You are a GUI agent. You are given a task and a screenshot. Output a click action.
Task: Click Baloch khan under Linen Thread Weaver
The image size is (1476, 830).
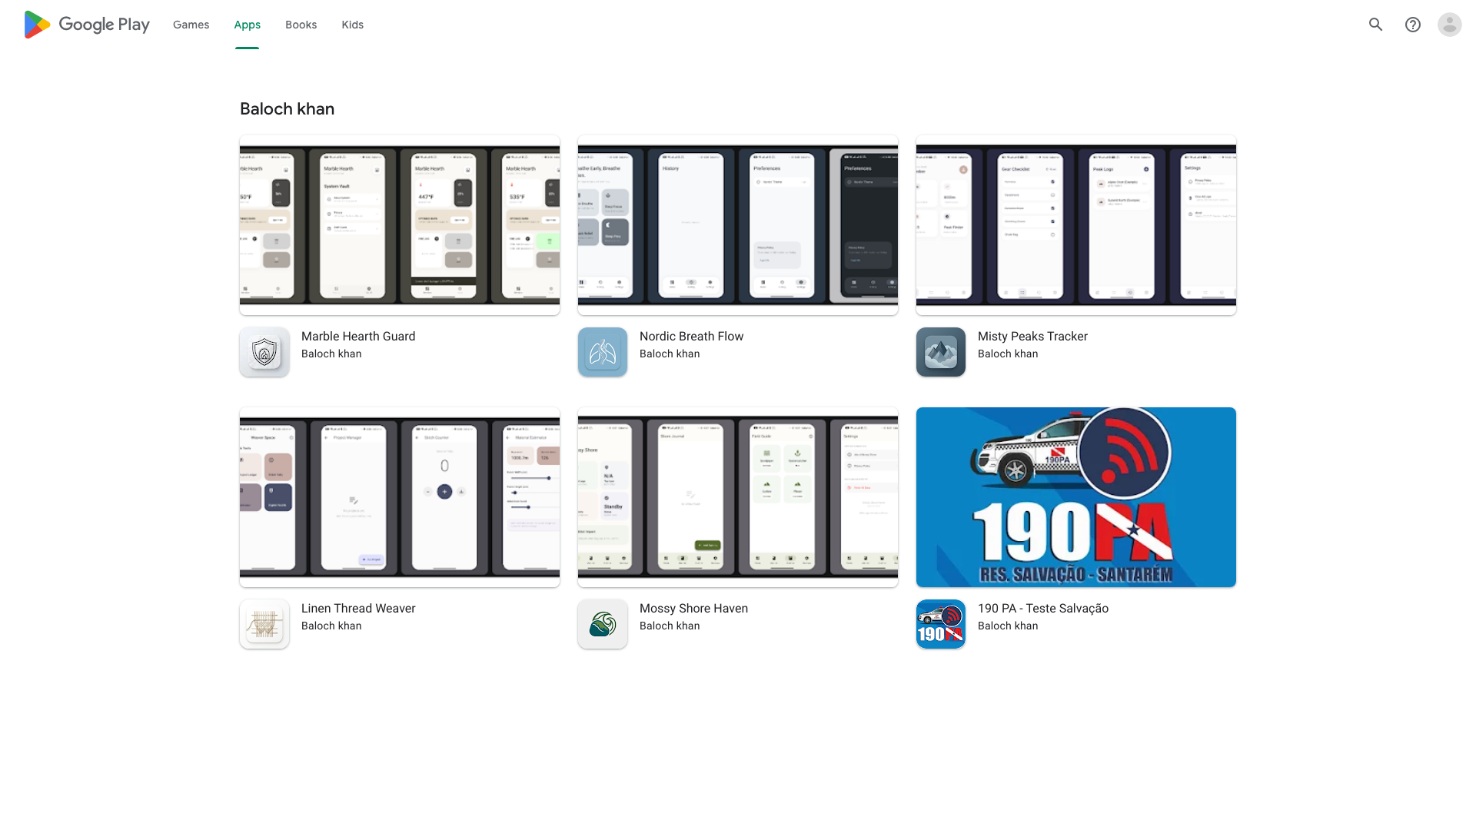(x=331, y=626)
